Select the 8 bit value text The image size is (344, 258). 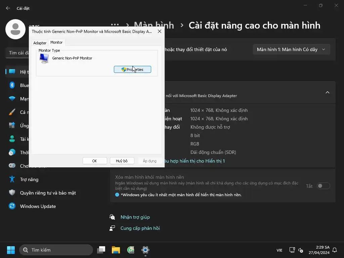click(195, 135)
